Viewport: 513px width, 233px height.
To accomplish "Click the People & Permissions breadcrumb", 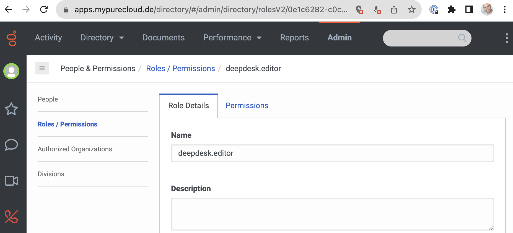I will click(98, 68).
